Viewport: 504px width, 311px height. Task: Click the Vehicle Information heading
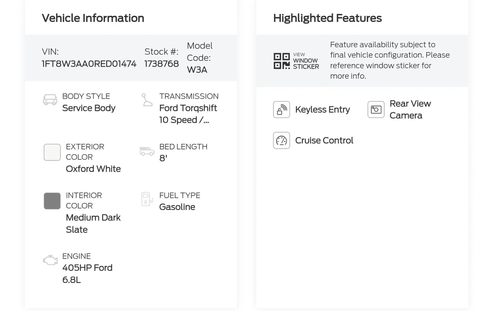93,18
